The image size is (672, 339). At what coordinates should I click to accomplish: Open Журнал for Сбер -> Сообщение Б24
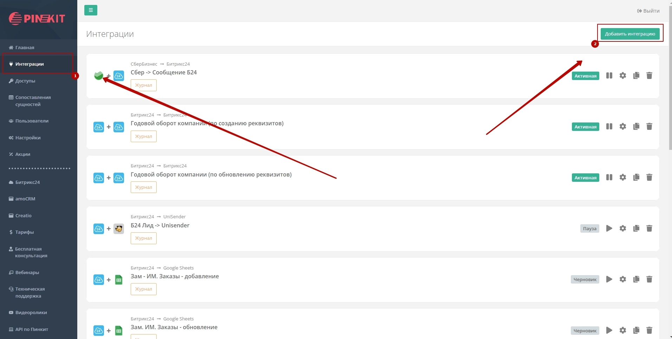(x=144, y=85)
